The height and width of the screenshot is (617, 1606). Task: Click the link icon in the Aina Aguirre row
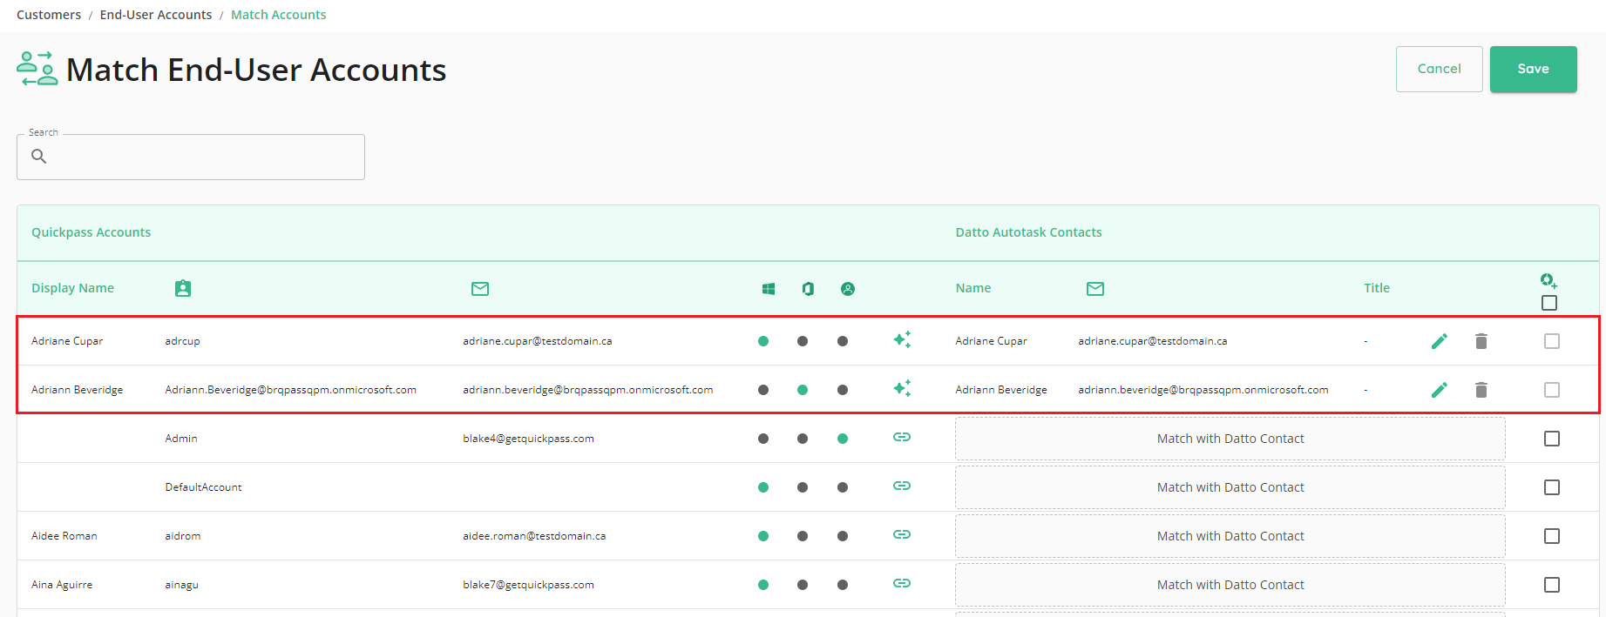[x=902, y=583]
